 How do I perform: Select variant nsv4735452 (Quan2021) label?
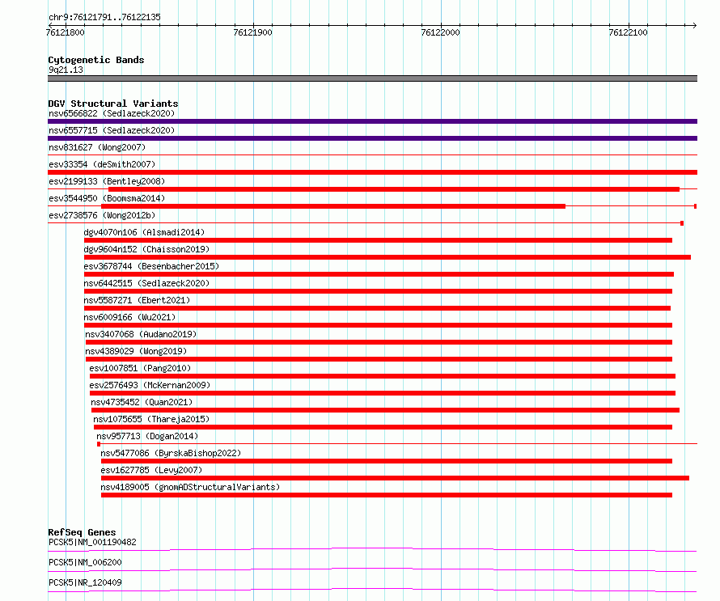(142, 402)
